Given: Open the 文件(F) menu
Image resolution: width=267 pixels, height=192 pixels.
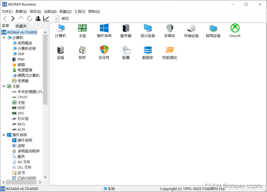Looking at the screenshot, I should 7,12.
